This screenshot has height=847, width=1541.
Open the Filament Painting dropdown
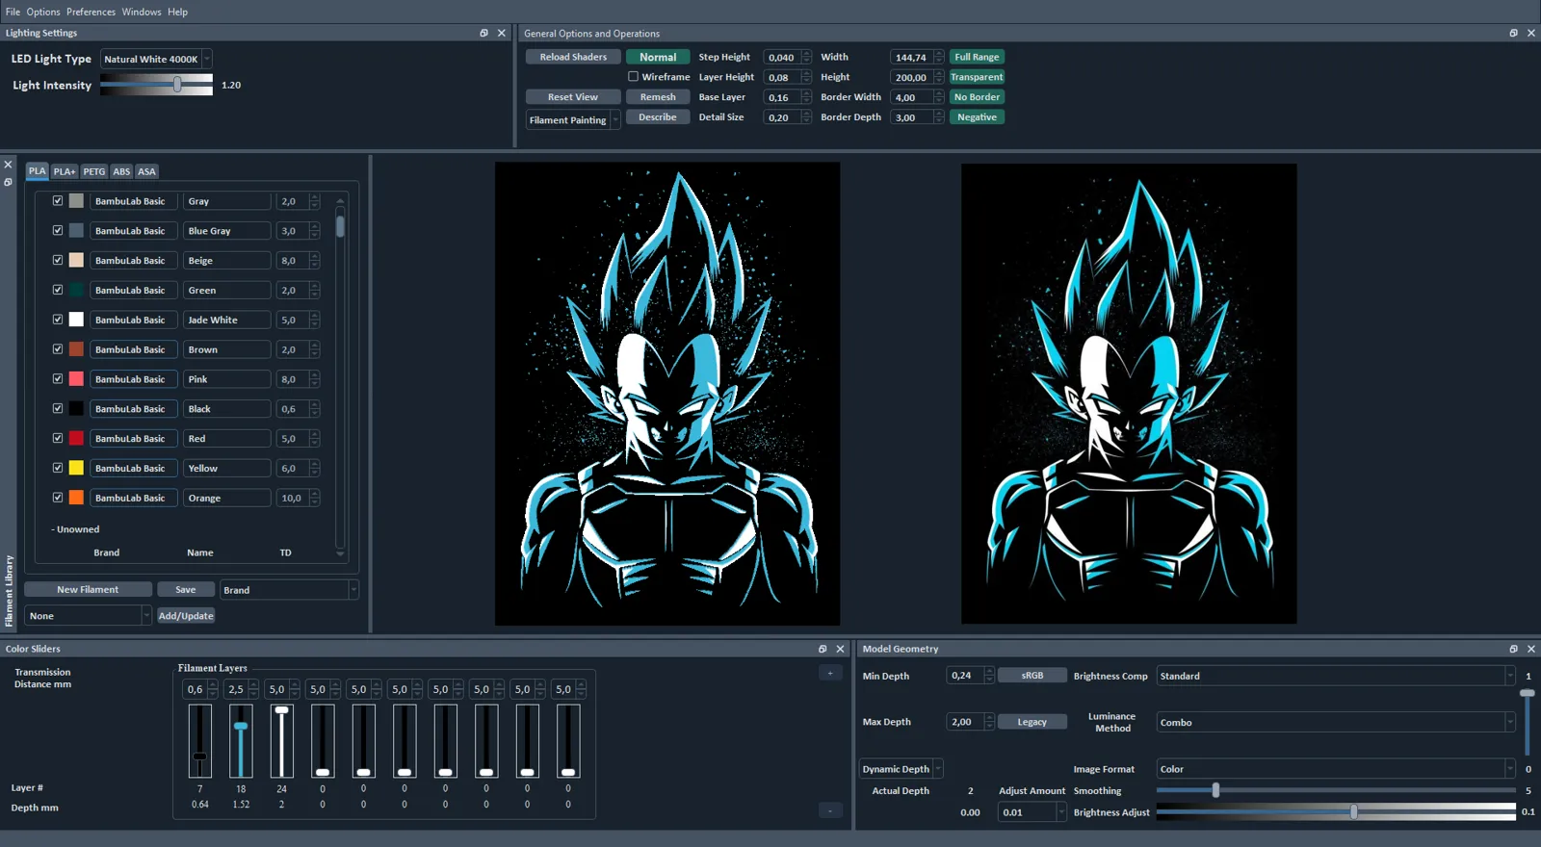573,120
